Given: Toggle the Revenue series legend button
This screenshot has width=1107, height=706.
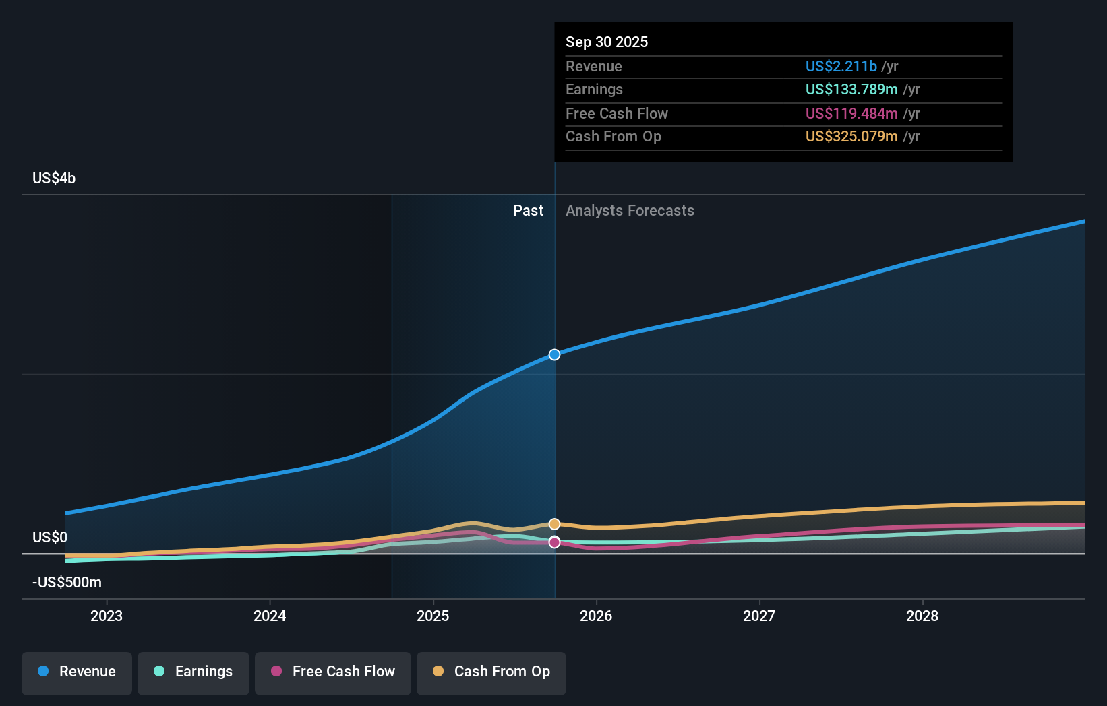Looking at the screenshot, I should 77,672.
